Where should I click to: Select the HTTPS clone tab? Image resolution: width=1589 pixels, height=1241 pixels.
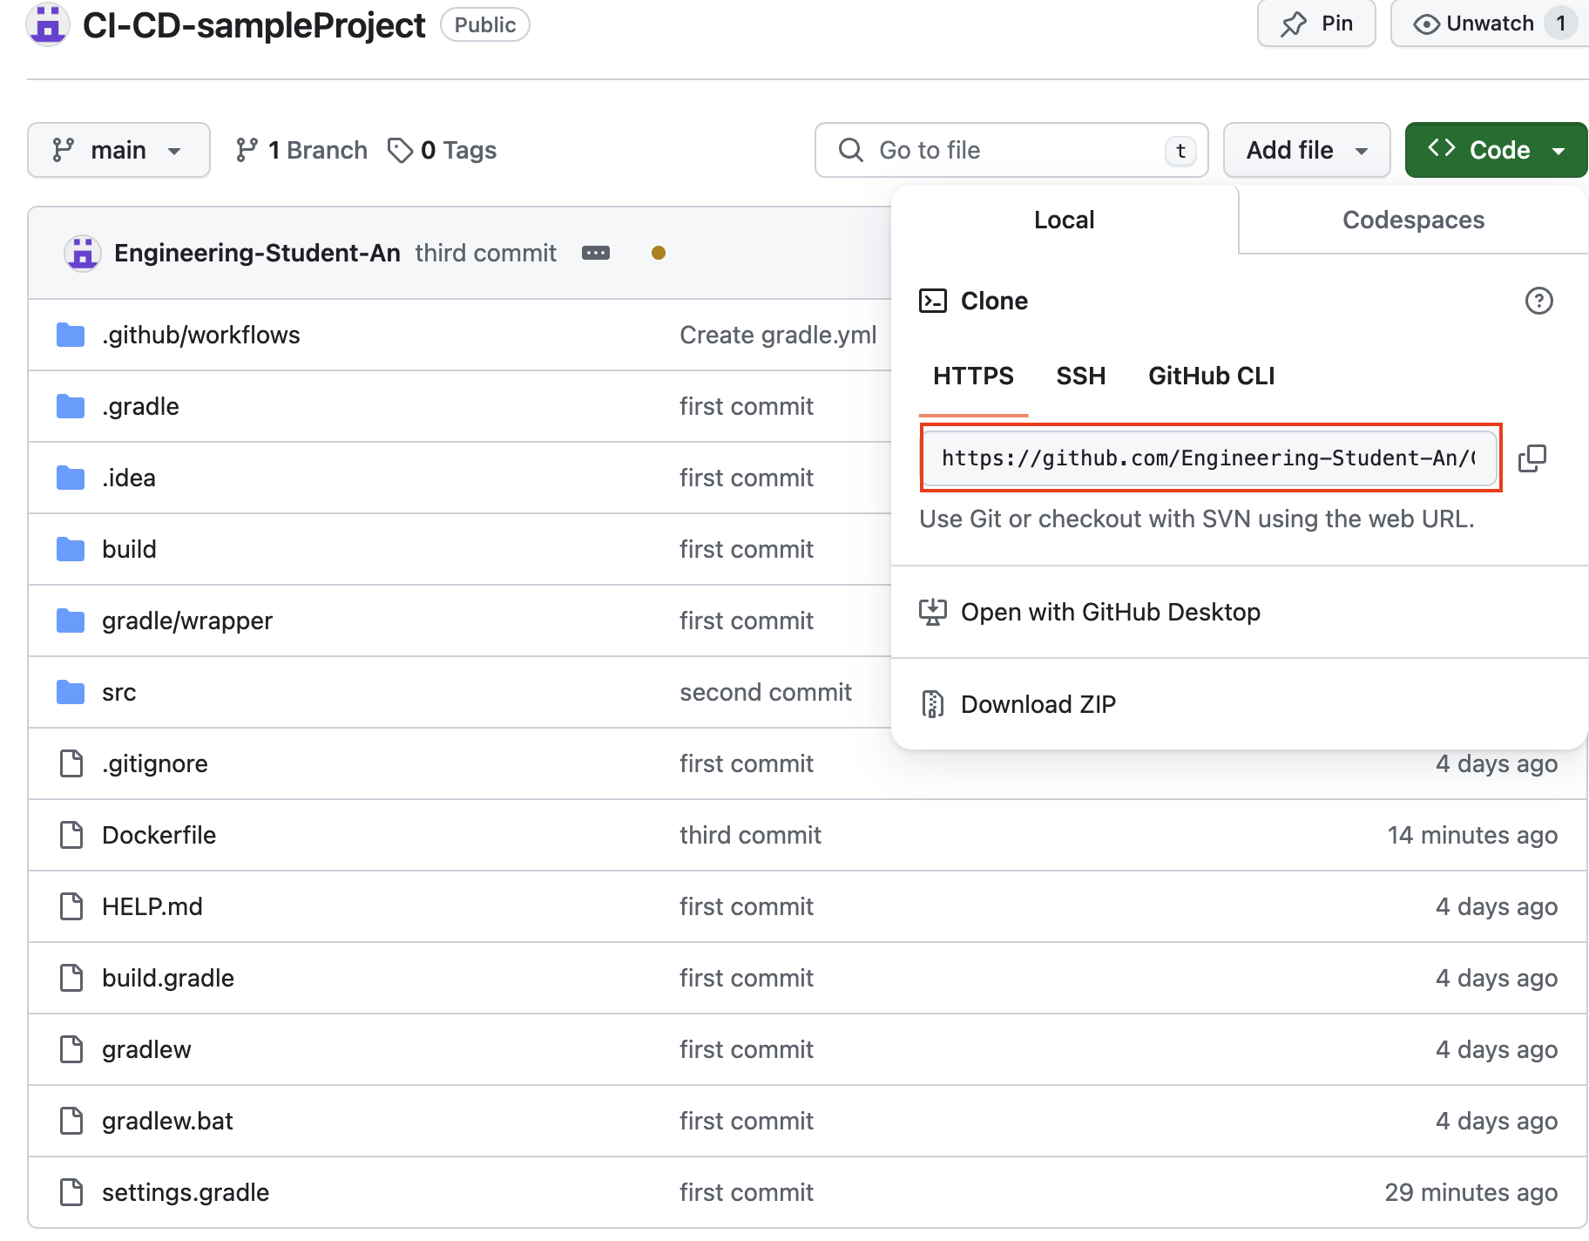coord(973,376)
